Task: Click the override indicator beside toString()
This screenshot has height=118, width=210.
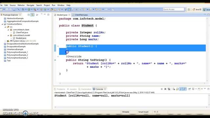Action: tap(55, 60)
